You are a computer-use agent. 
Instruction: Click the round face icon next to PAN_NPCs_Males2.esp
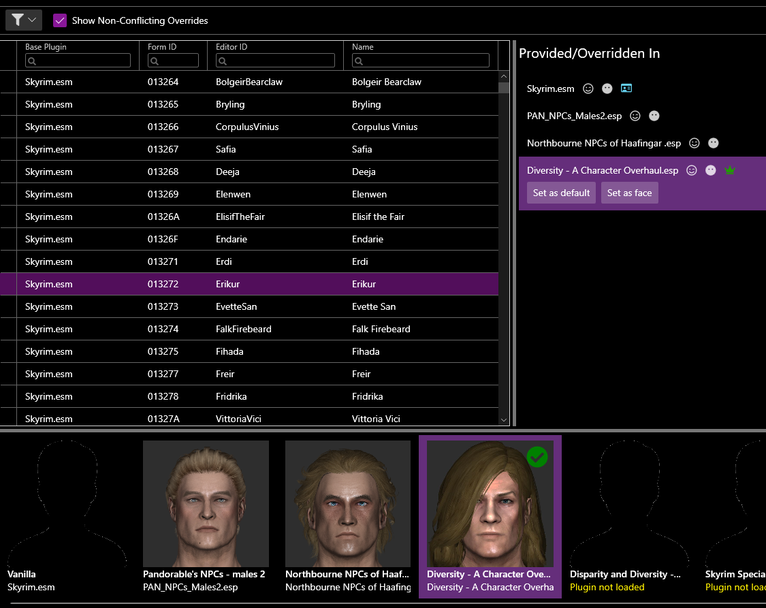[x=654, y=116]
